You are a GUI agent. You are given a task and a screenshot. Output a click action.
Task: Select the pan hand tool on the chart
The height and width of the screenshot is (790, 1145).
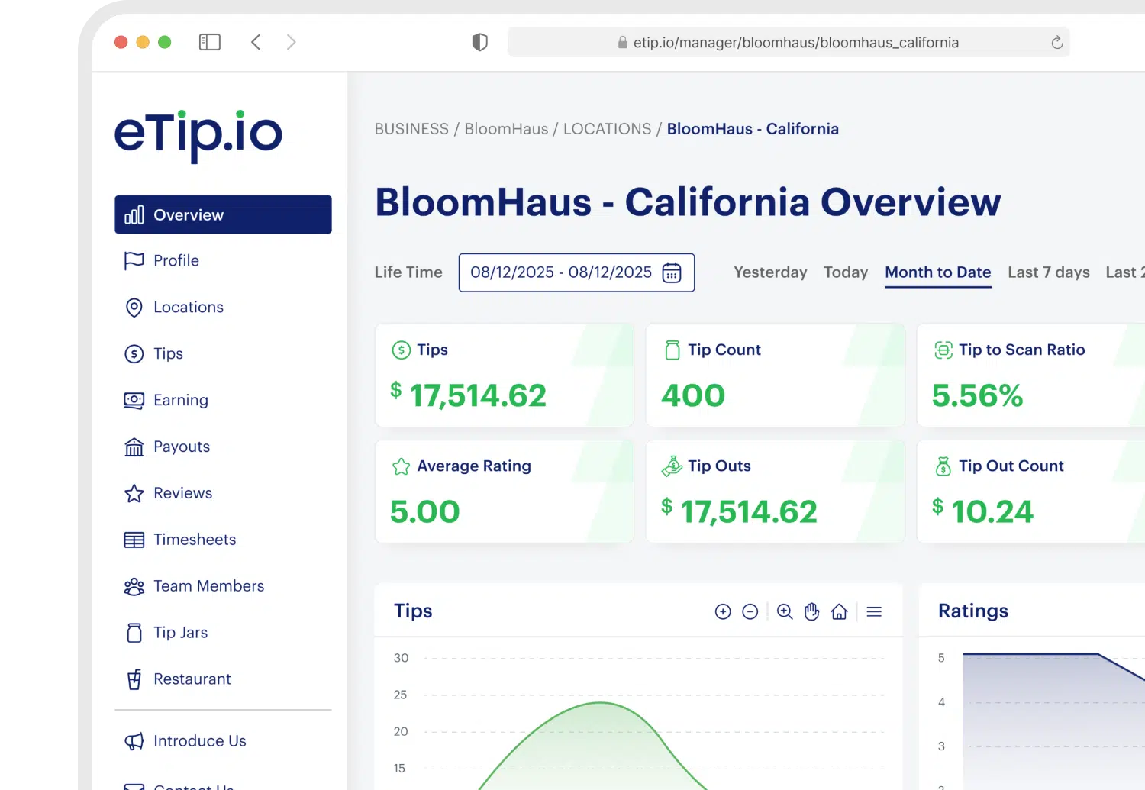point(811,611)
